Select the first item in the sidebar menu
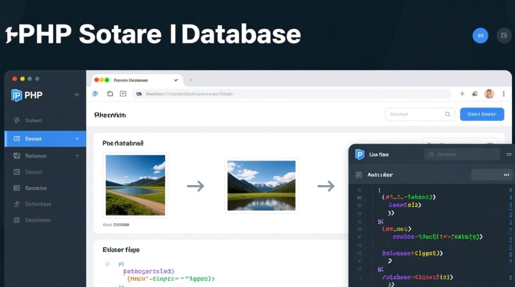The image size is (515, 287). tap(33, 120)
